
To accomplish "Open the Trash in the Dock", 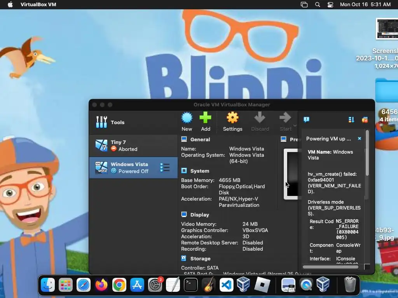I will 350,285.
